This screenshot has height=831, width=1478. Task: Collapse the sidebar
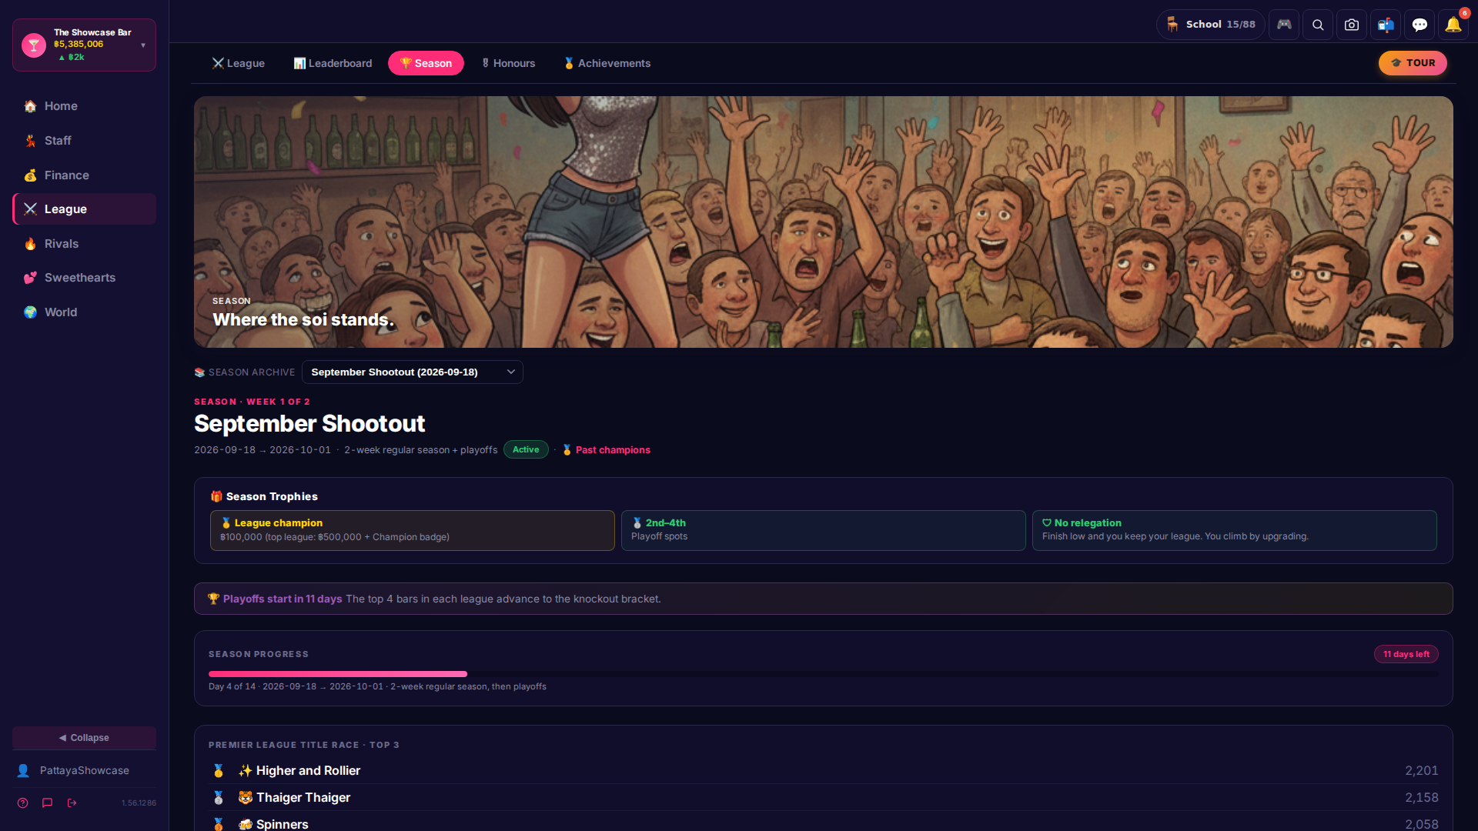(85, 738)
